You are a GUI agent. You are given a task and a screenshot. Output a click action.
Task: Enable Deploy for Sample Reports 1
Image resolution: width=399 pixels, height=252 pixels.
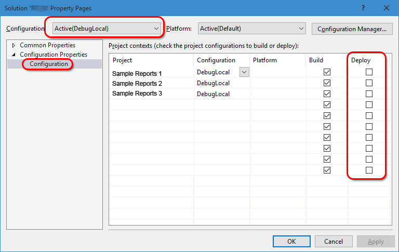click(x=369, y=72)
